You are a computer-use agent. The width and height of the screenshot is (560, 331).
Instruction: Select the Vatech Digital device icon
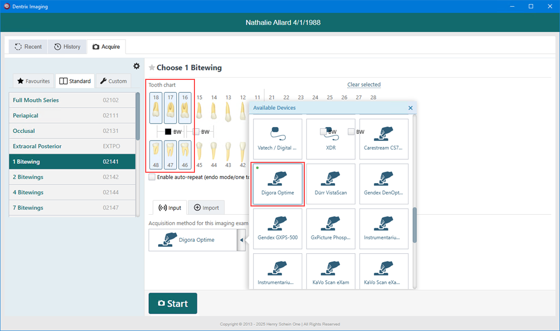coord(277,138)
